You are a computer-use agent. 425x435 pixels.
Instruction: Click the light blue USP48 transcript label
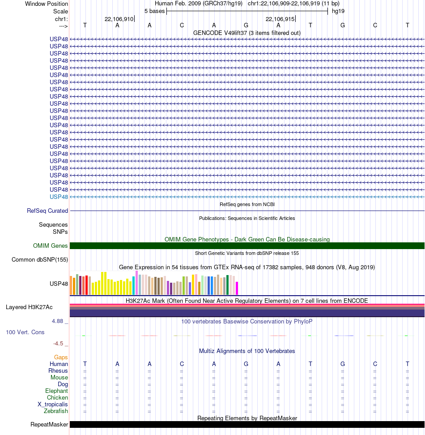point(59,197)
